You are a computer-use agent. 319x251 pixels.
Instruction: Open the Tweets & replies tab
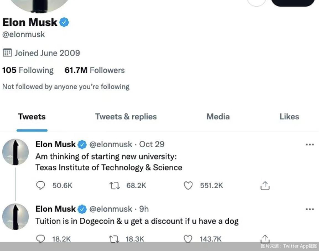[x=126, y=117]
